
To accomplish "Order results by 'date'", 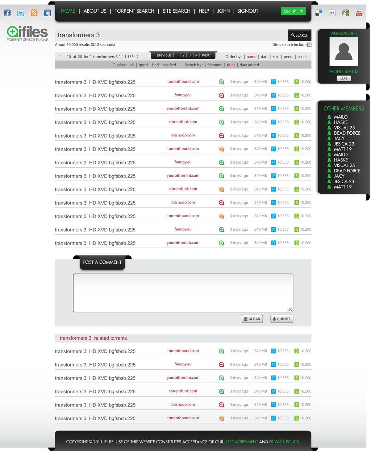I will coord(265,57).
